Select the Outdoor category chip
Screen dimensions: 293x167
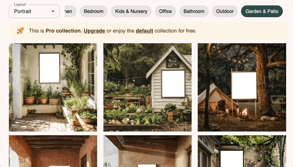pos(225,11)
